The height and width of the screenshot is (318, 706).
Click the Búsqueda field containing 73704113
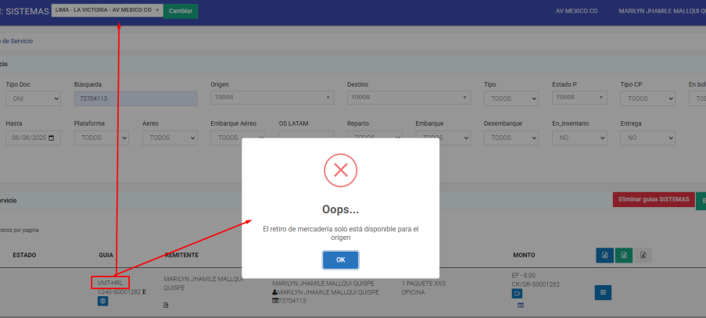click(135, 98)
